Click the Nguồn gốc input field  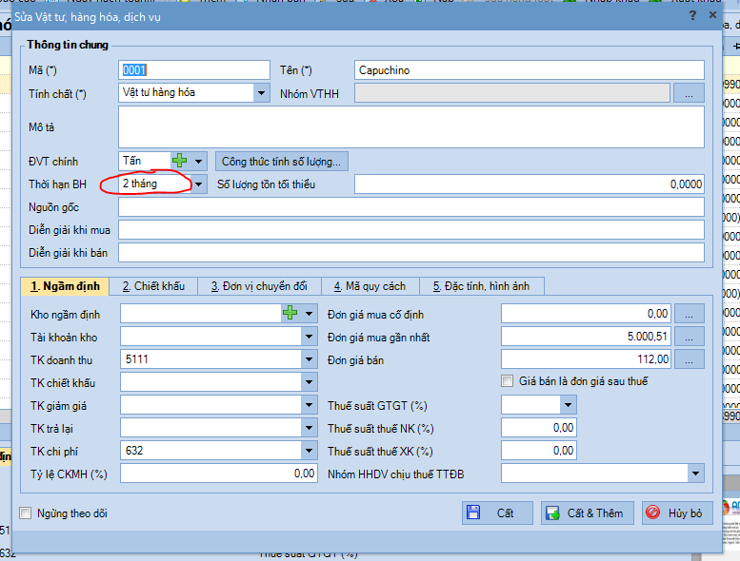point(411,207)
